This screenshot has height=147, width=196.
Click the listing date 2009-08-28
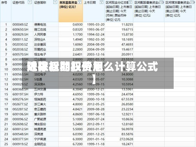pos(96,109)
